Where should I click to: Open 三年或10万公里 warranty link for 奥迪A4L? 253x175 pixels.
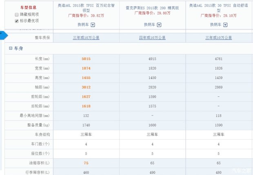(218, 38)
